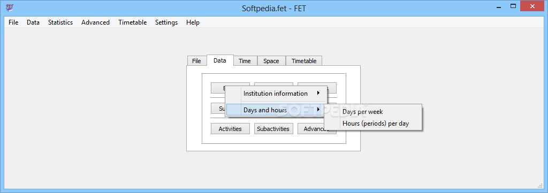The width and height of the screenshot is (548, 193).
Task: Expand the Institution information submenu
Action: point(276,93)
